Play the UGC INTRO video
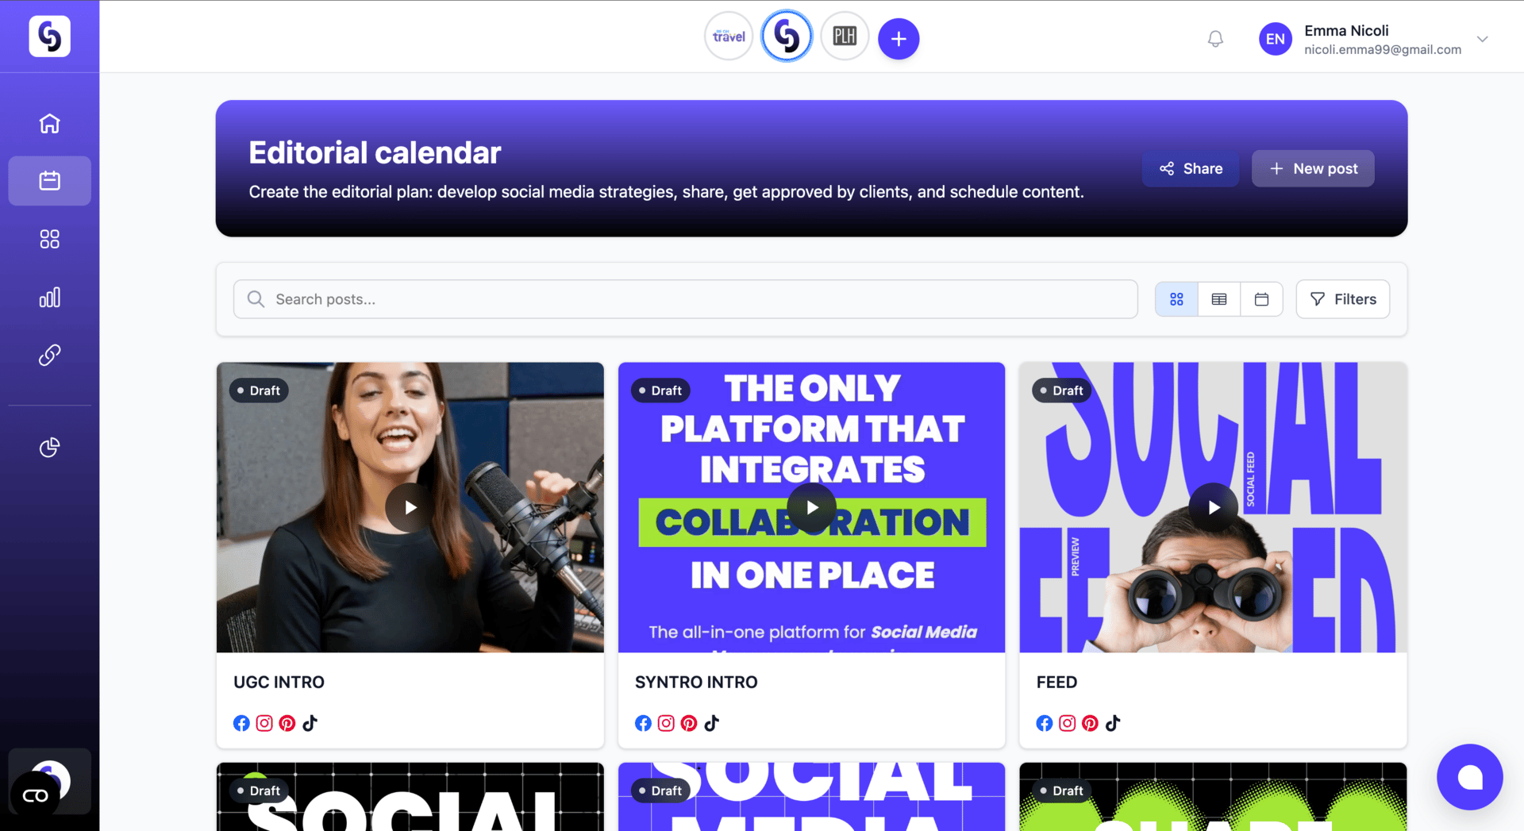This screenshot has width=1524, height=831. click(x=410, y=507)
